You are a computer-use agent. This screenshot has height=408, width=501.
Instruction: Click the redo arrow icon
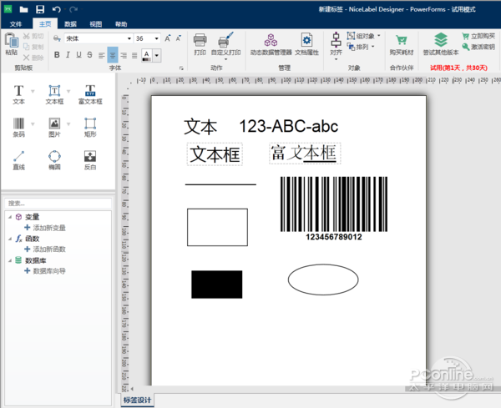[x=73, y=9]
